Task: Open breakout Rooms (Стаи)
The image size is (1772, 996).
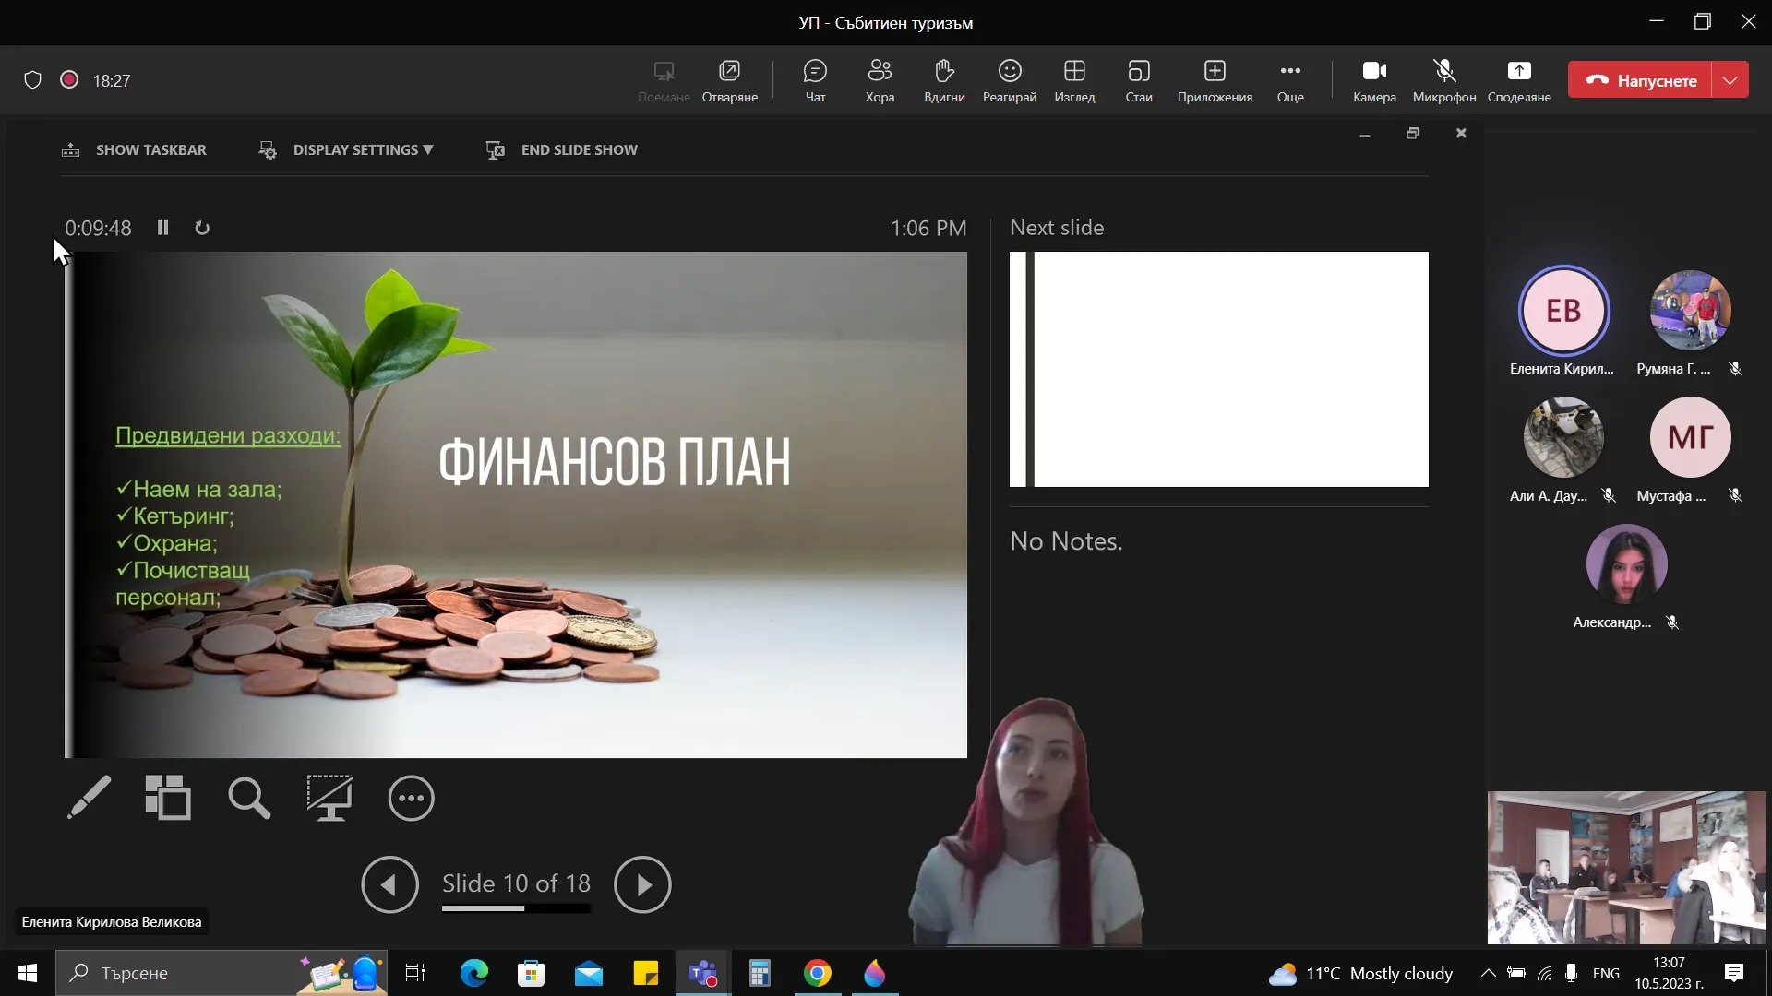Action: (1139, 81)
